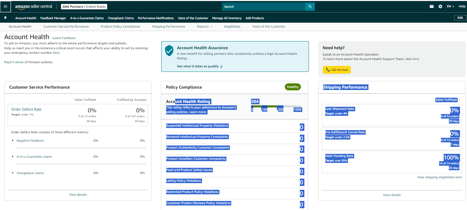Click View shipping eligibilities here link
Screen dimensions: 467x210
pos(439,177)
